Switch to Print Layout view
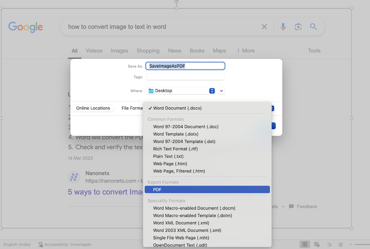 point(305,244)
